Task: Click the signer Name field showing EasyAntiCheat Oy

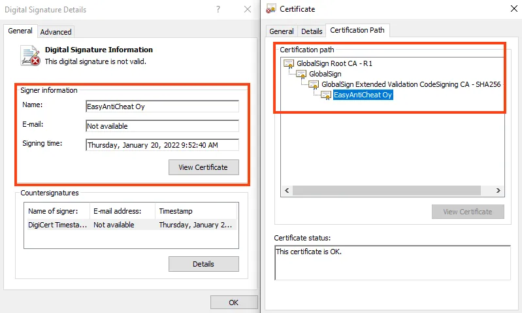Action: click(162, 107)
